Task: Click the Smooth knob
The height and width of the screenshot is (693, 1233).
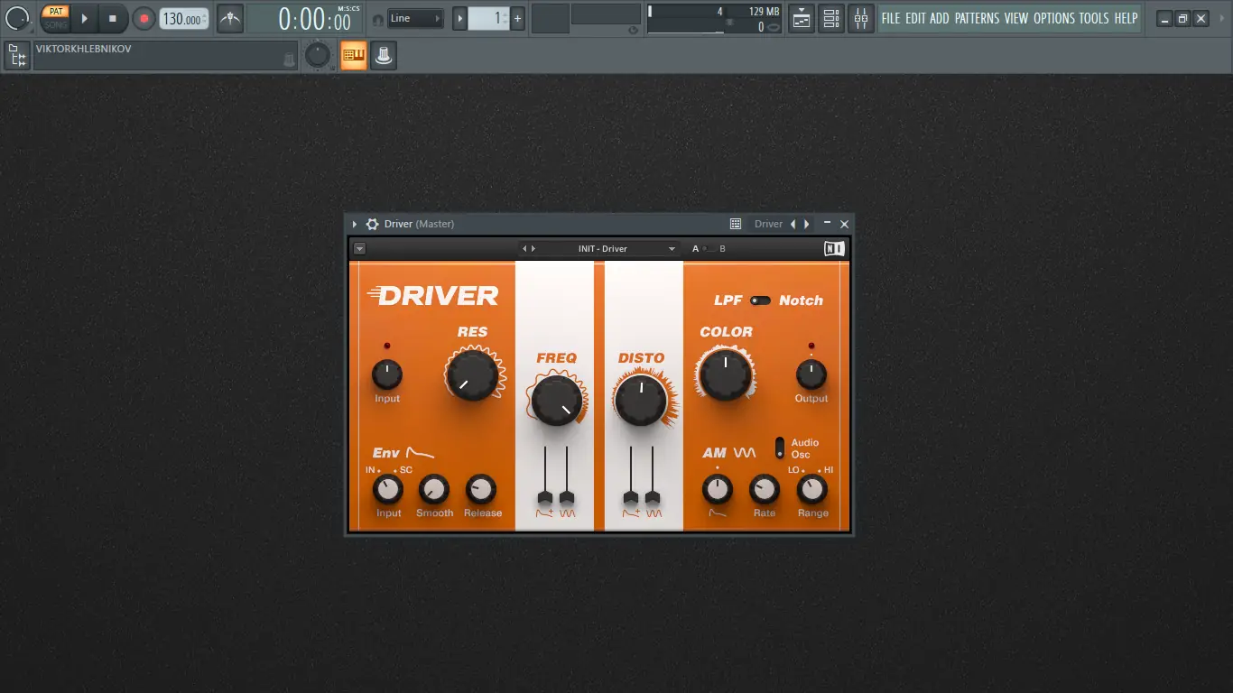Action: point(434,490)
